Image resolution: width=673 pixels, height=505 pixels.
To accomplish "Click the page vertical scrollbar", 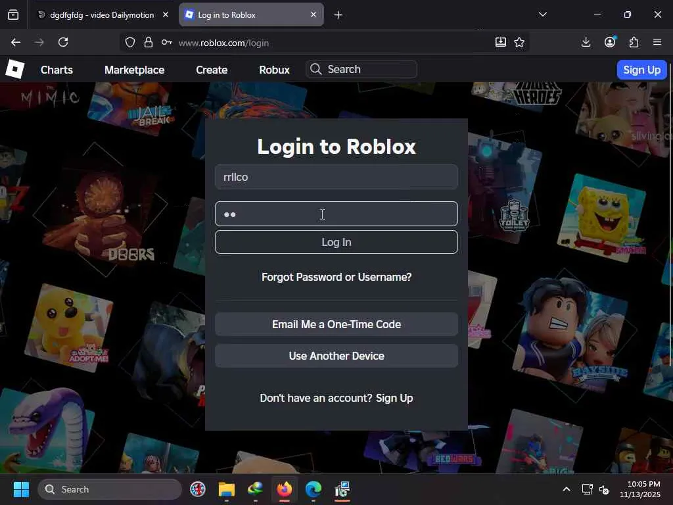I will pos(671,215).
